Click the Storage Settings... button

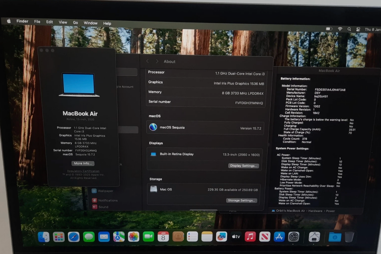coord(242,200)
